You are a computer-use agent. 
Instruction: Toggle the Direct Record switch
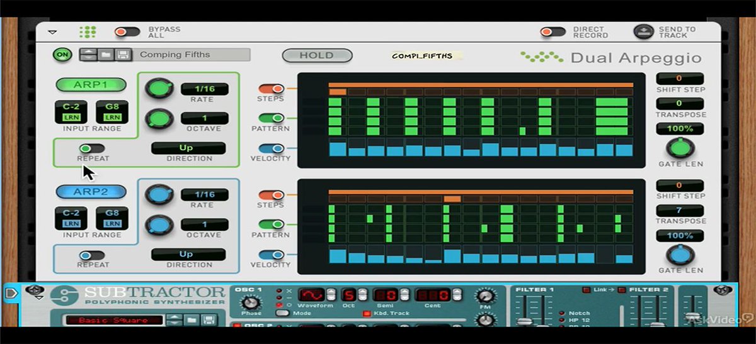[x=553, y=32]
